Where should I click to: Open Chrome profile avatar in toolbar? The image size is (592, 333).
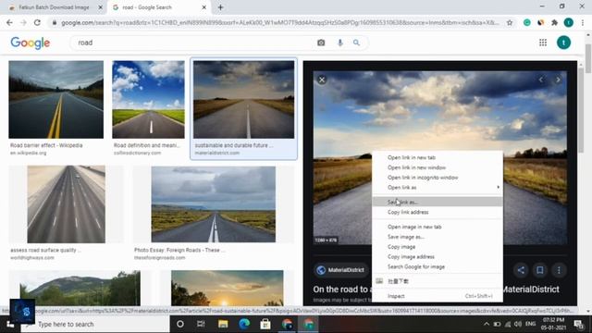click(568, 22)
